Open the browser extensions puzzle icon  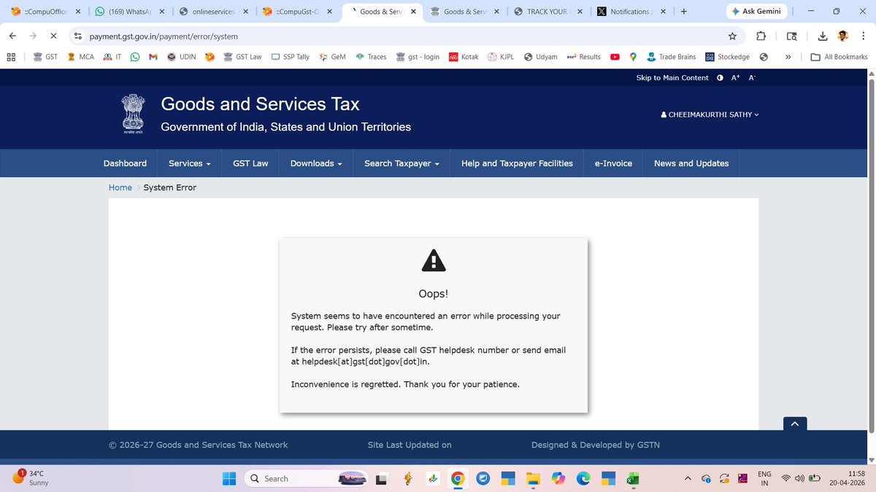pyautogui.click(x=761, y=36)
